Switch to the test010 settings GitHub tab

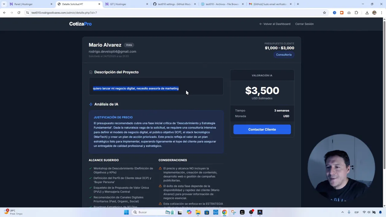(x=172, y=4)
